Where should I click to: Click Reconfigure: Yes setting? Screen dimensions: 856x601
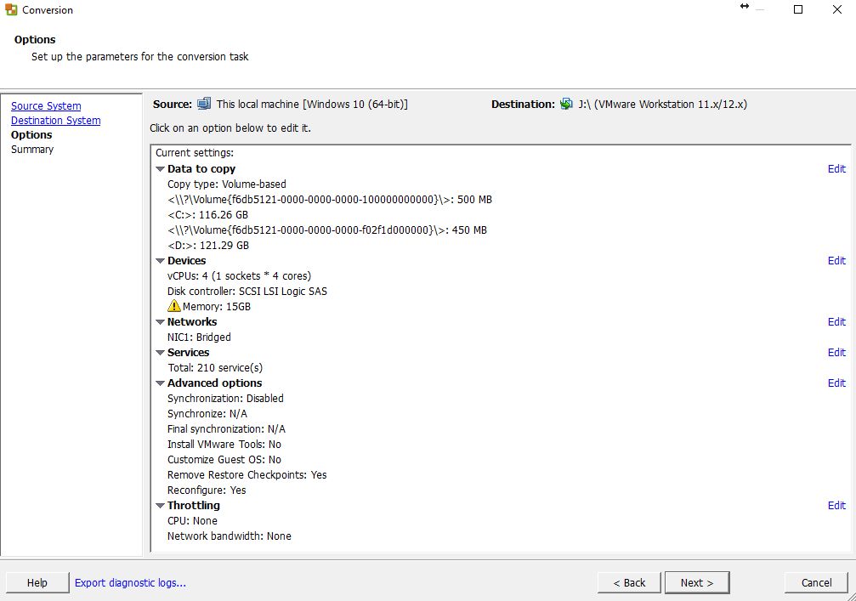[207, 490]
